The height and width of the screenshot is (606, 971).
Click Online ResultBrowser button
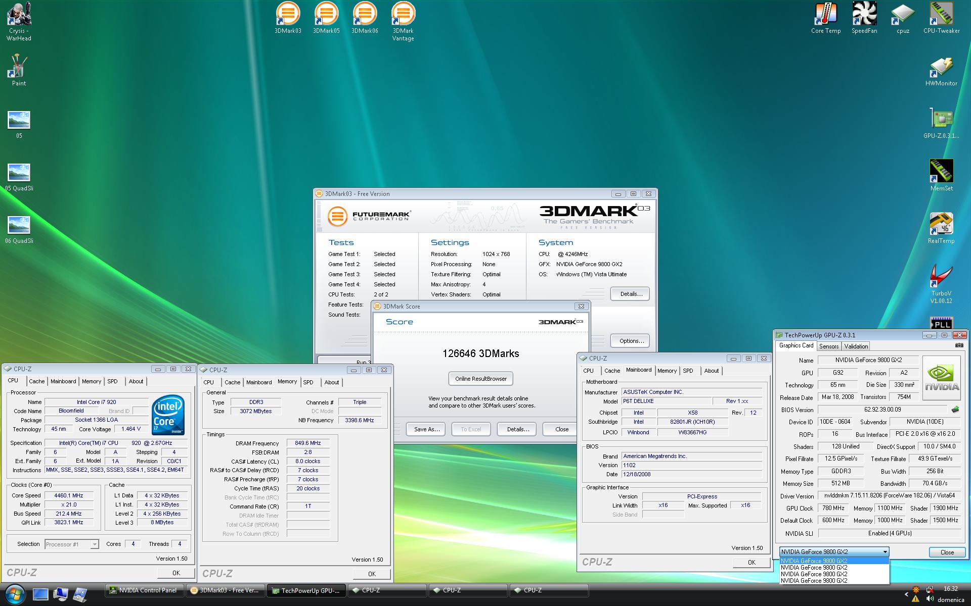[x=480, y=379]
